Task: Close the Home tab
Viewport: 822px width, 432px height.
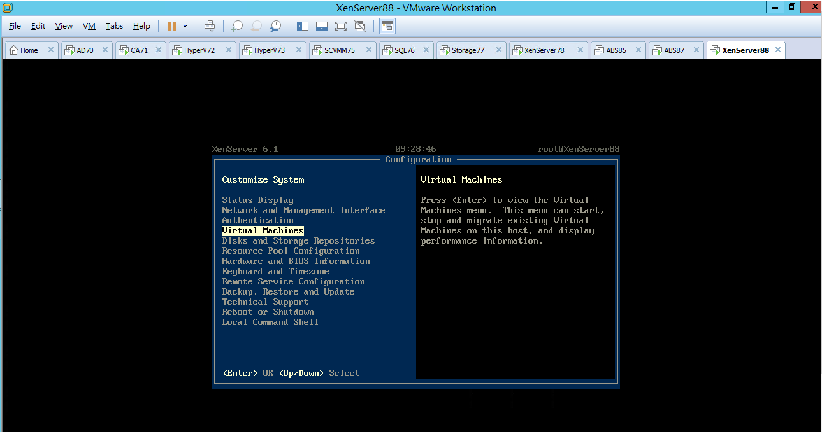Action: pos(51,50)
